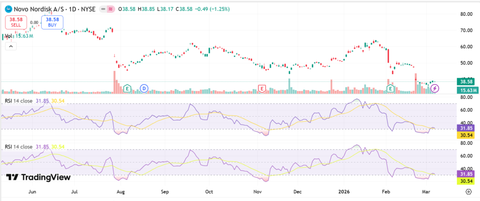Click the purple 31.85 RSI label in upper pane

(x=467, y=128)
